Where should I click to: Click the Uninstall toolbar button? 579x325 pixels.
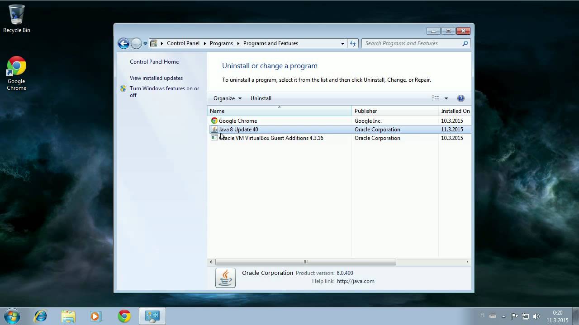point(261,98)
